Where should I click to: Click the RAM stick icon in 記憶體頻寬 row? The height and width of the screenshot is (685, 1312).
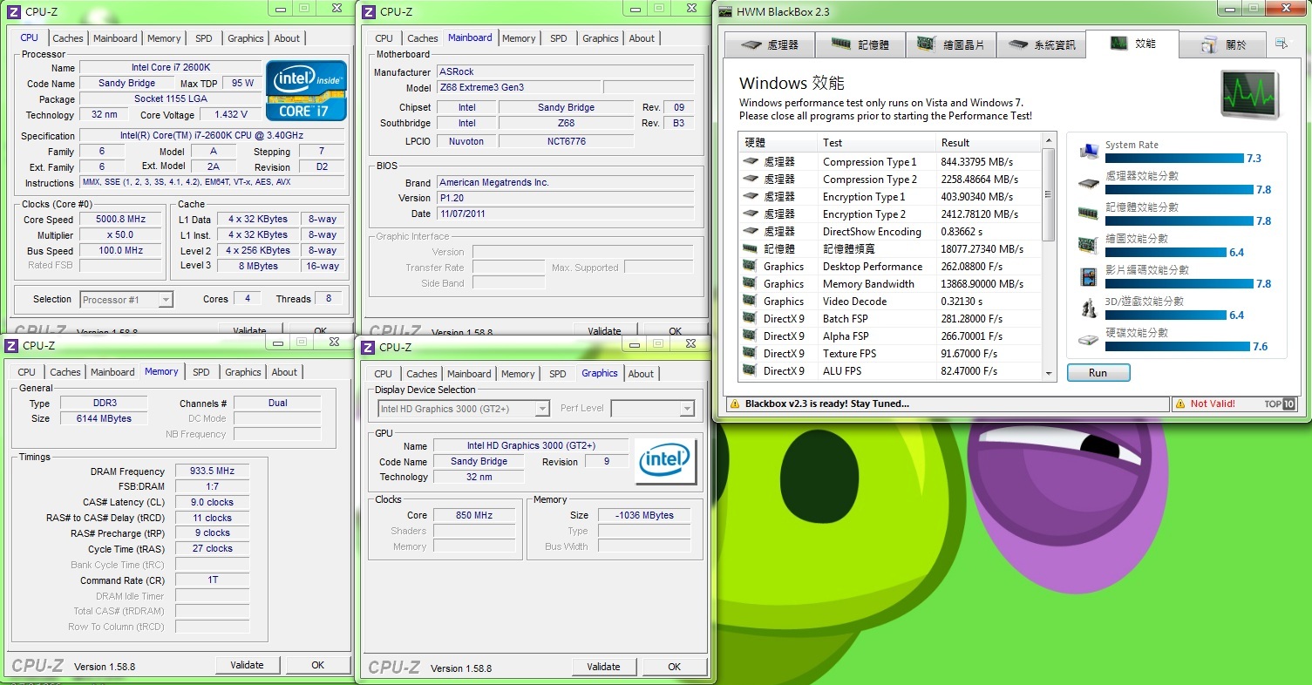tap(750, 248)
